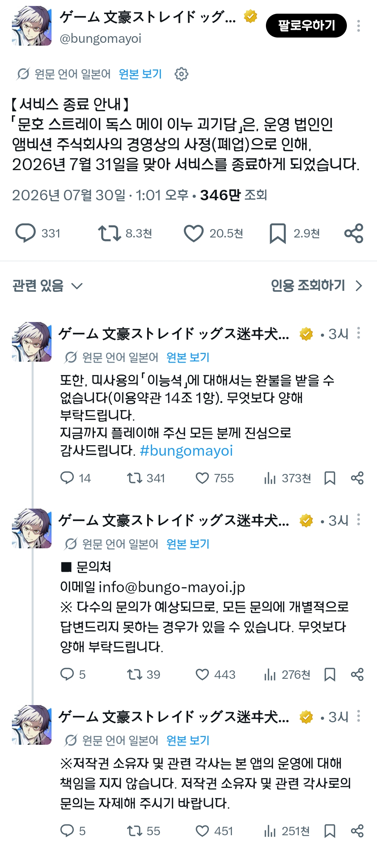The width and height of the screenshot is (377, 844).
Task: Tap the follow button 팔로우하기
Action: click(306, 26)
